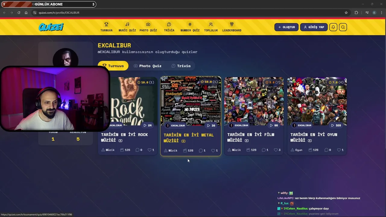Click the comment icon on Rock quiz card
The image size is (386, 217).
tap(138, 150)
